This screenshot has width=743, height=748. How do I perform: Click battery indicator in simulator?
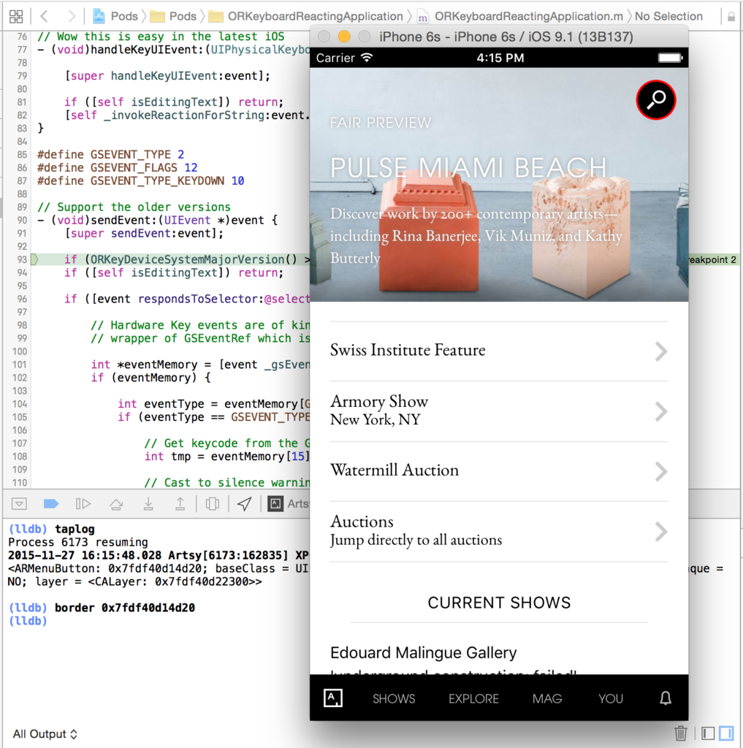click(x=671, y=58)
